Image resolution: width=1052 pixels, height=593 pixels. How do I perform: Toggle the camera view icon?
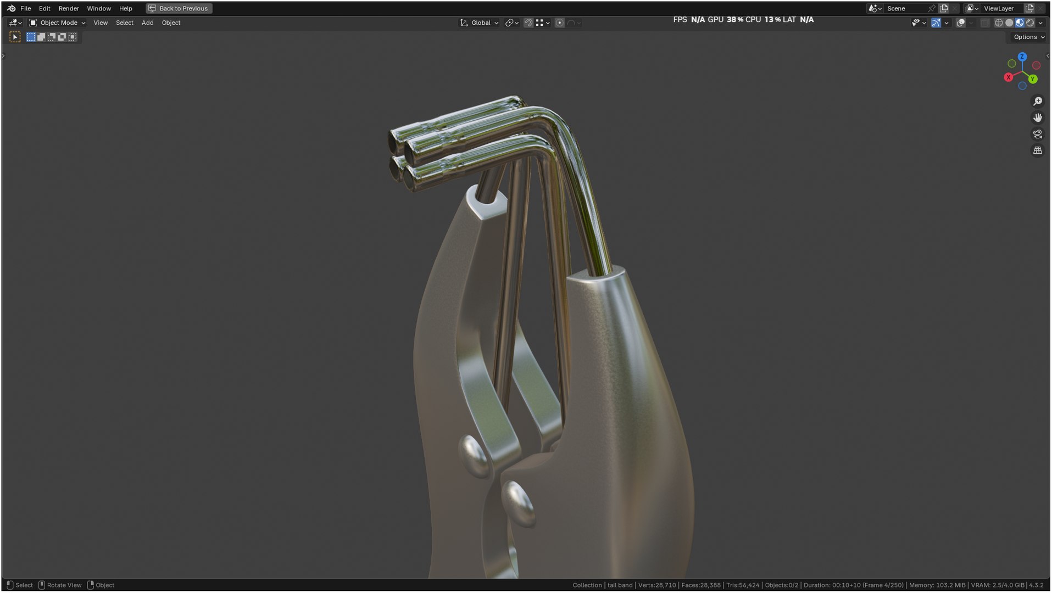click(x=1037, y=134)
